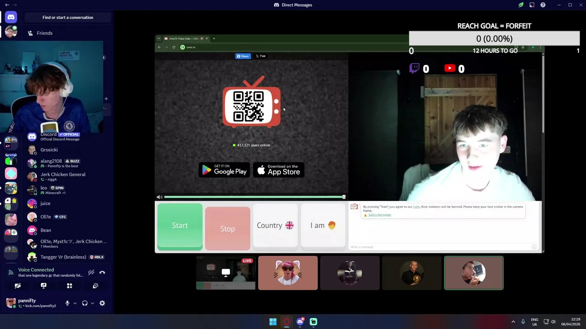Viewport: 586px width, 329px height.
Task: Toggle screen share in voice panel
Action: click(x=43, y=286)
